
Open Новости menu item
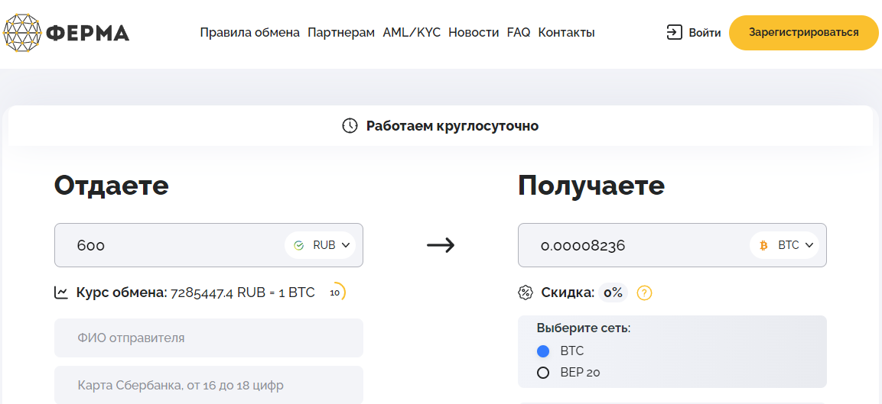(474, 33)
